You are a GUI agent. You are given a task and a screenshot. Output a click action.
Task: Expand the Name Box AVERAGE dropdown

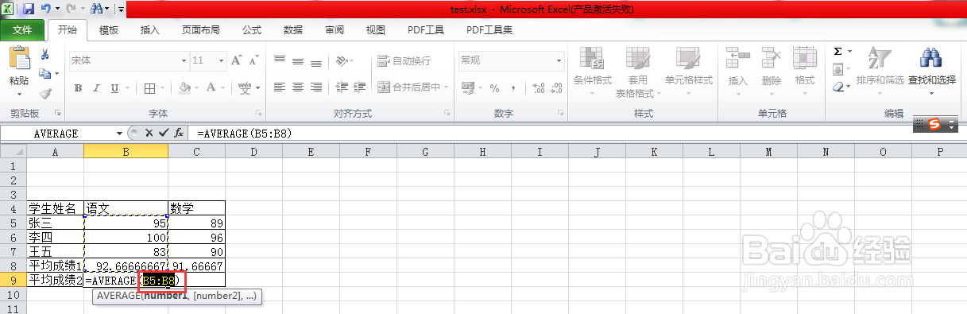tap(120, 133)
